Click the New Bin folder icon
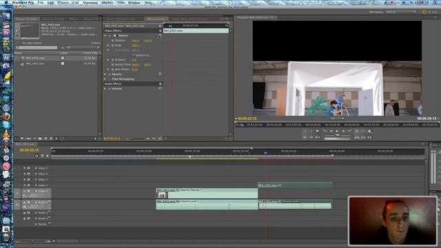441x248 pixels. click(40, 138)
